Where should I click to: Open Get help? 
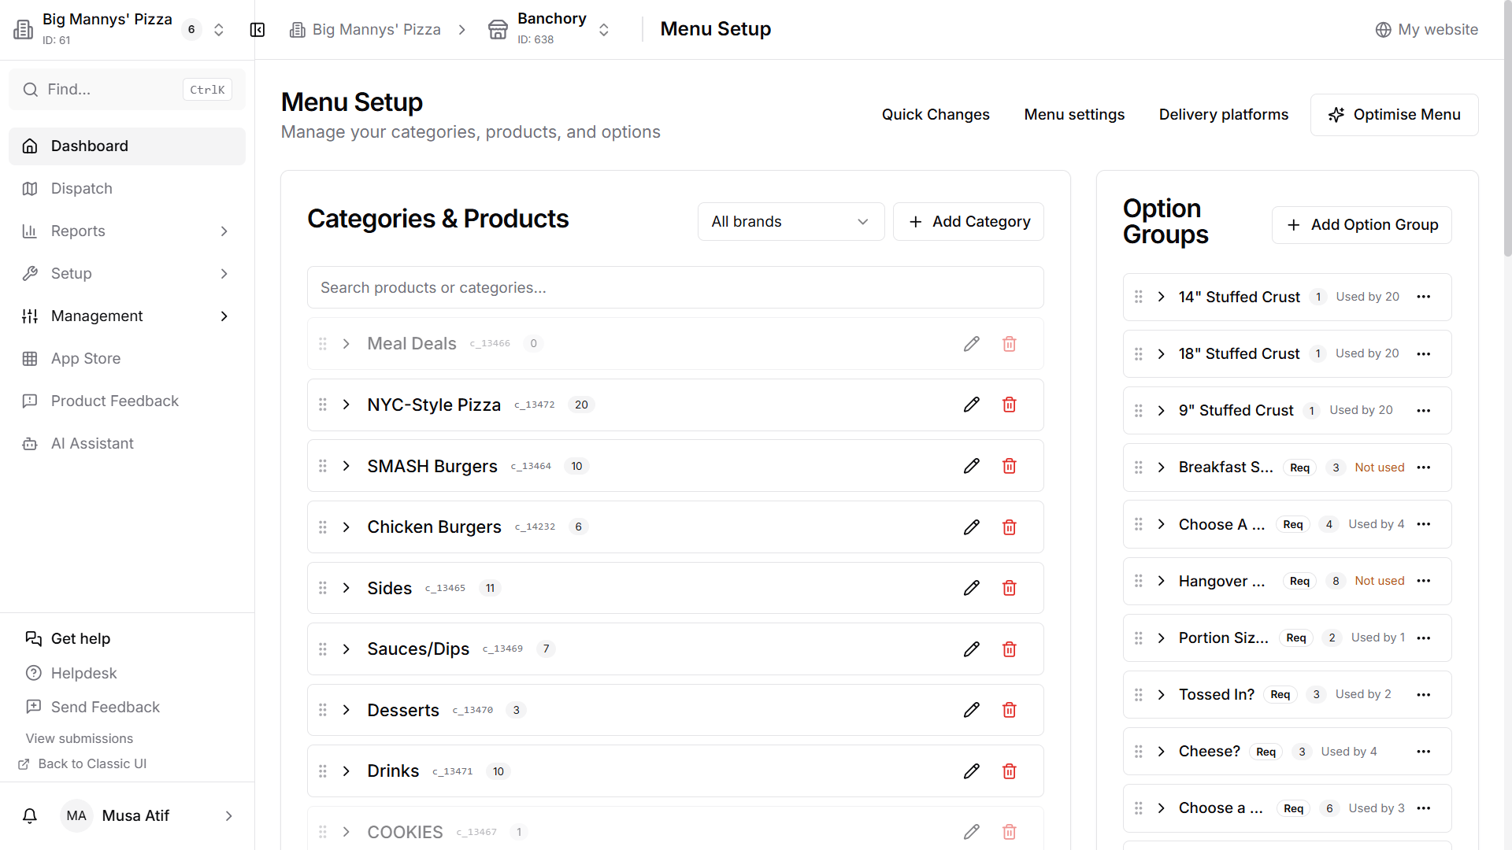point(68,639)
